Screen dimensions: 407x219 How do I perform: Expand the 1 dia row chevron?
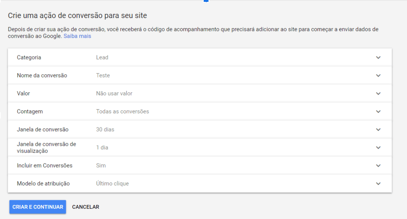pos(378,147)
